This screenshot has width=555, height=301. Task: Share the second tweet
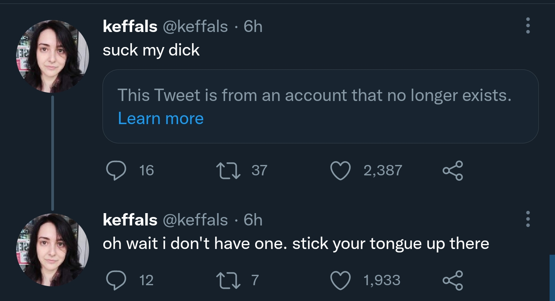pos(452,280)
